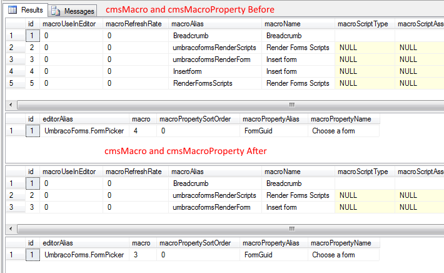Viewport: 444px width, 273px height.
Task: Select macroScriptType column header in Before grid
Action: click(x=365, y=24)
